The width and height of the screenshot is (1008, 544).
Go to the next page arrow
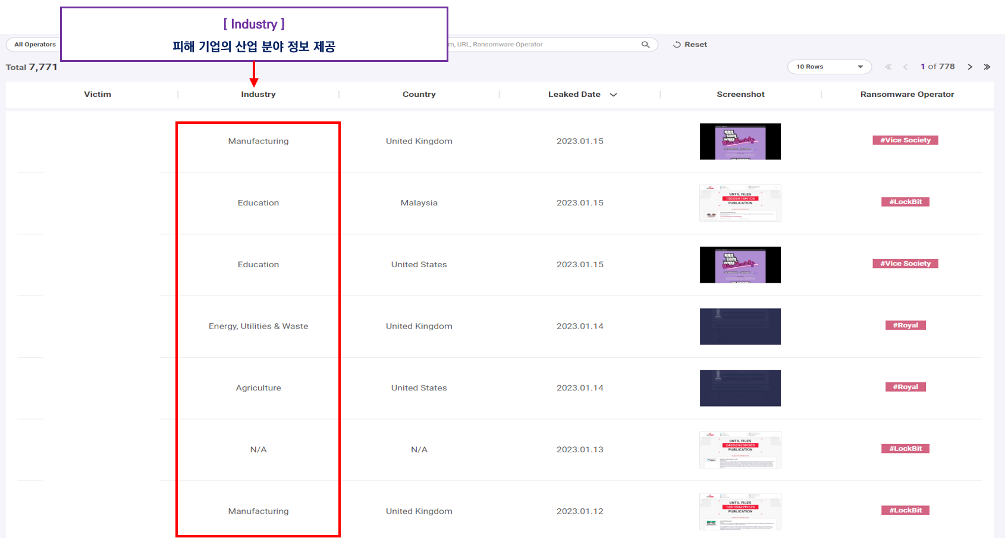970,67
